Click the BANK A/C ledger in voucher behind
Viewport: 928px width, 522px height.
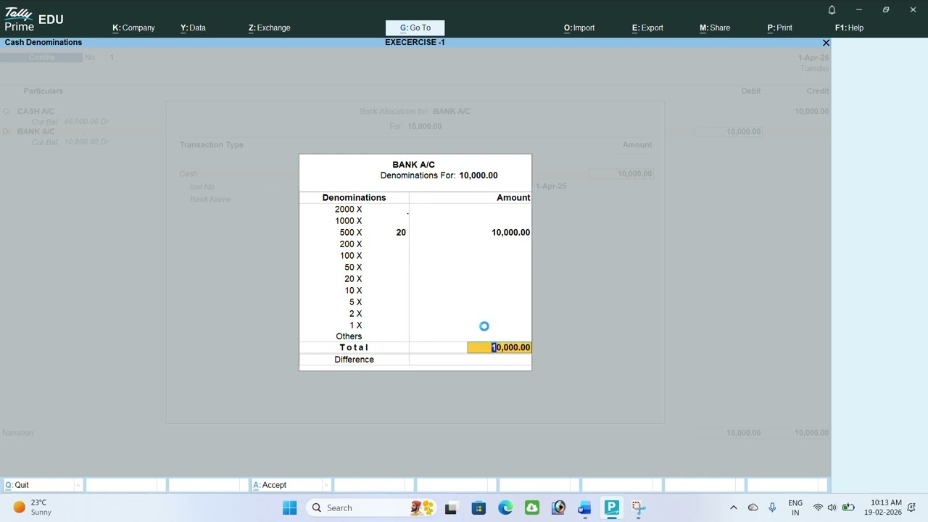[36, 131]
